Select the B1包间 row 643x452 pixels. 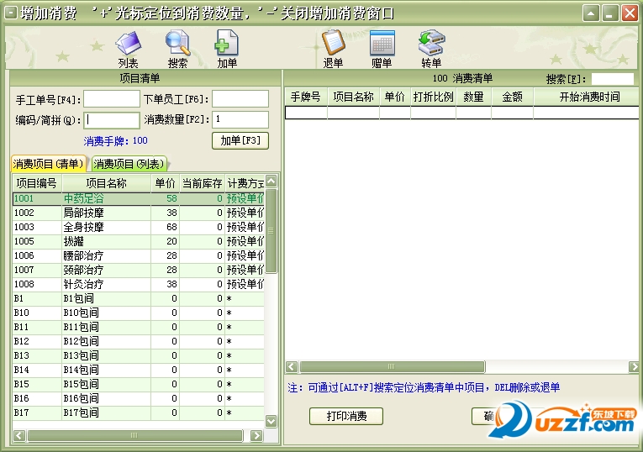pyautogui.click(x=139, y=298)
